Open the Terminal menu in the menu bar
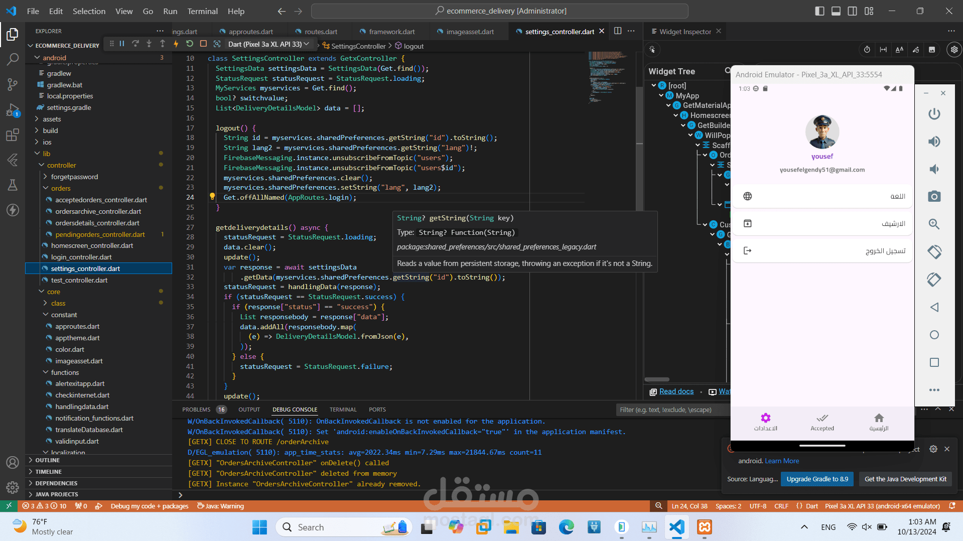The width and height of the screenshot is (963, 541). point(202,11)
